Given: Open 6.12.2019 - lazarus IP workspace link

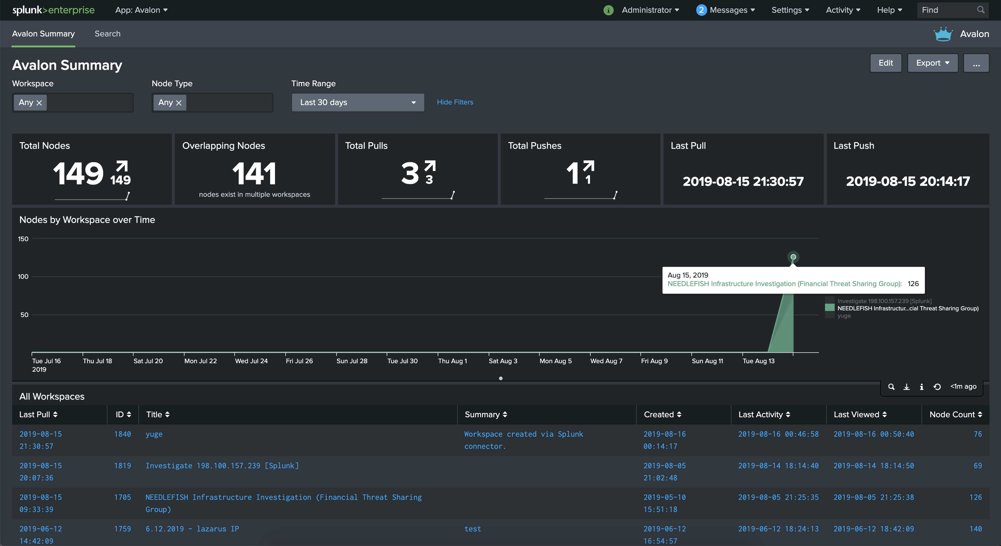Looking at the screenshot, I should pyautogui.click(x=192, y=529).
